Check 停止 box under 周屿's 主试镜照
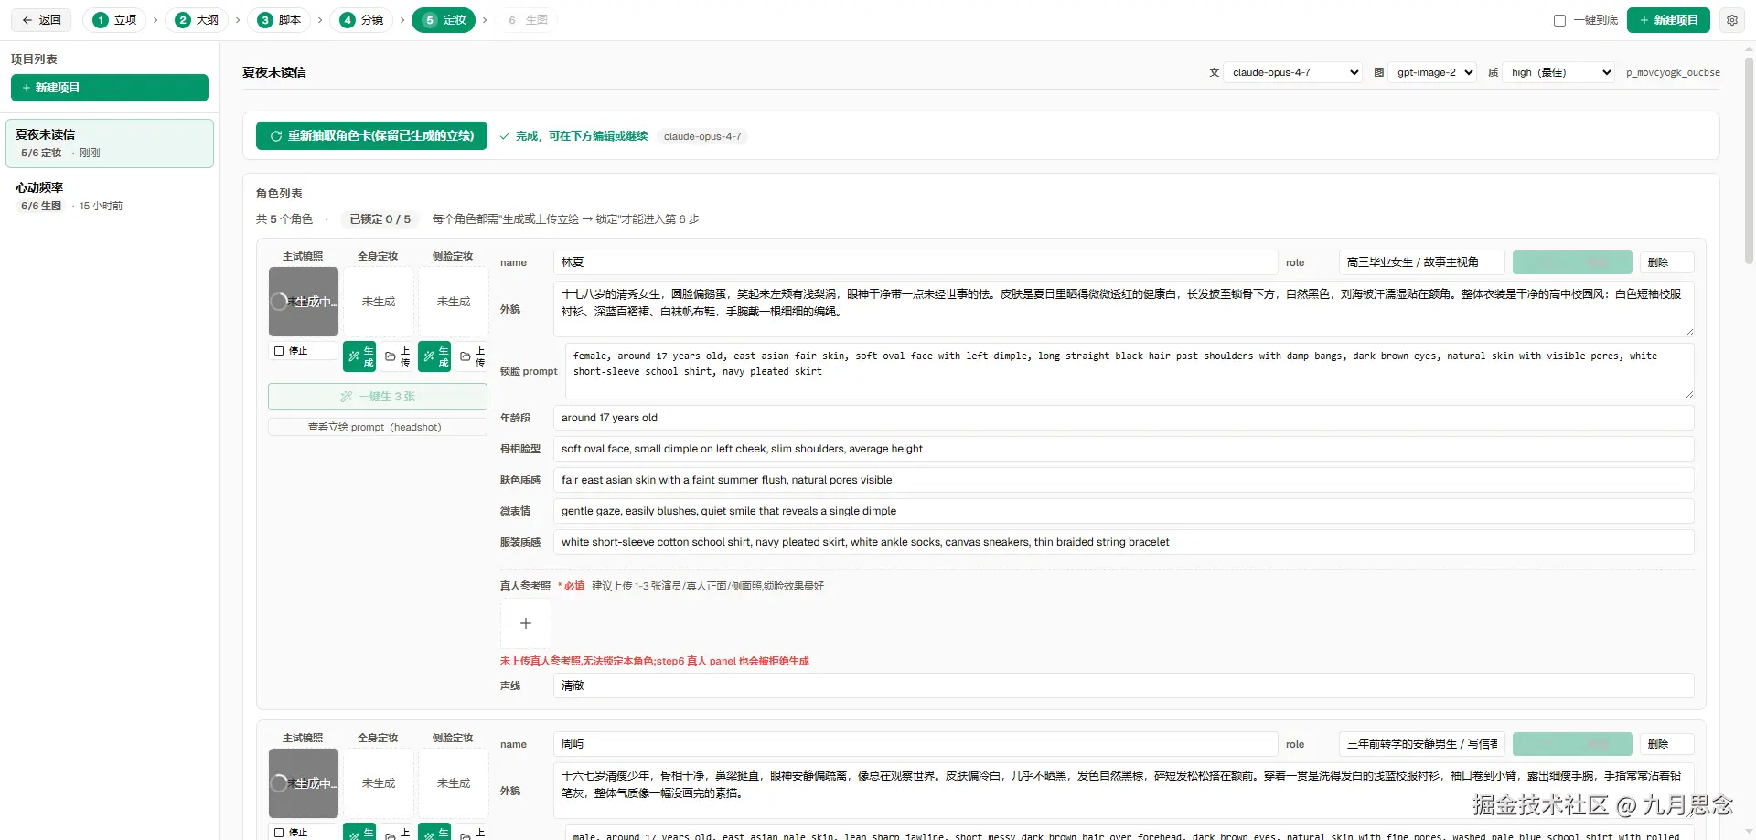 point(279,833)
